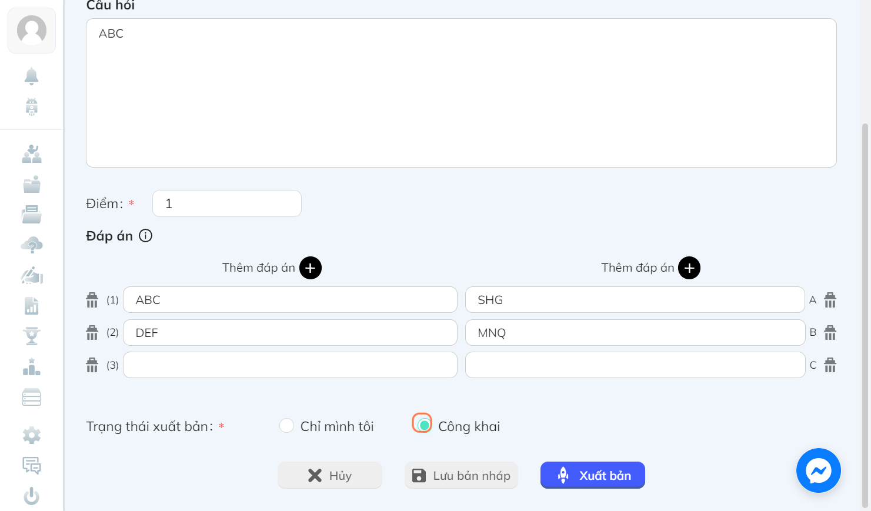
Task: Open the folder with user sidebar icon
Action: (x=32, y=184)
